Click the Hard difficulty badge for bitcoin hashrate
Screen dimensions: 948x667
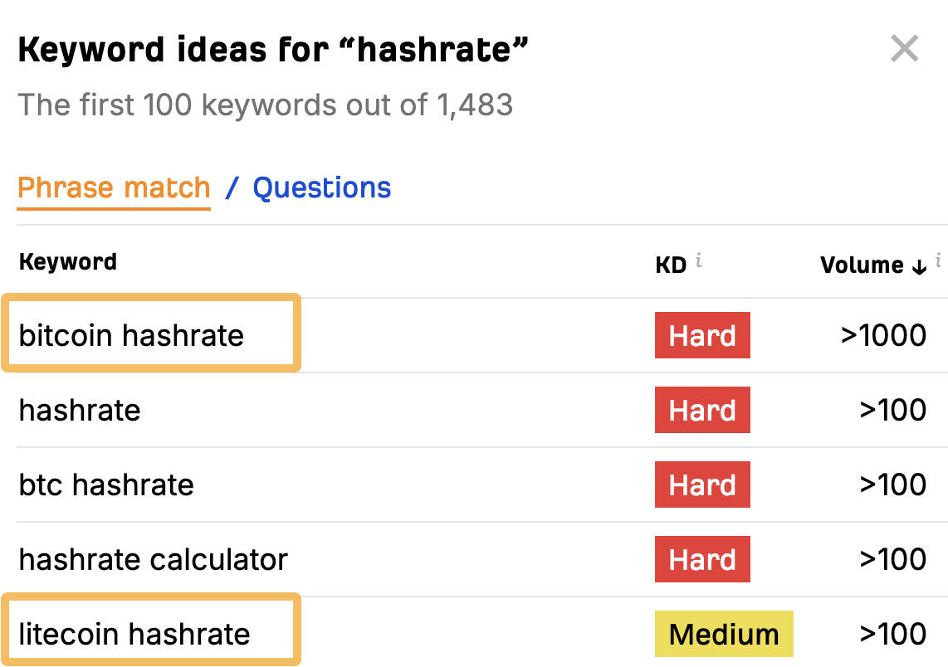tap(702, 335)
